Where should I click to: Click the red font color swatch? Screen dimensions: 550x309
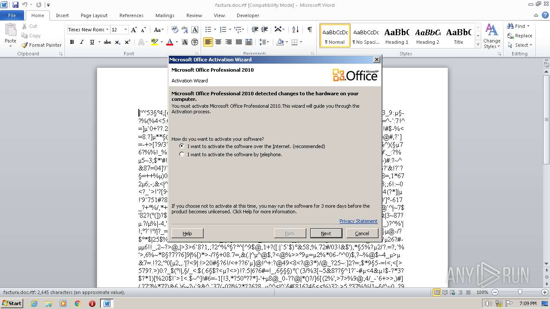click(169, 42)
